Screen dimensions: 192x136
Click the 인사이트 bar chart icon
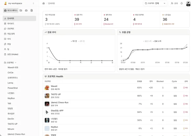5,18
